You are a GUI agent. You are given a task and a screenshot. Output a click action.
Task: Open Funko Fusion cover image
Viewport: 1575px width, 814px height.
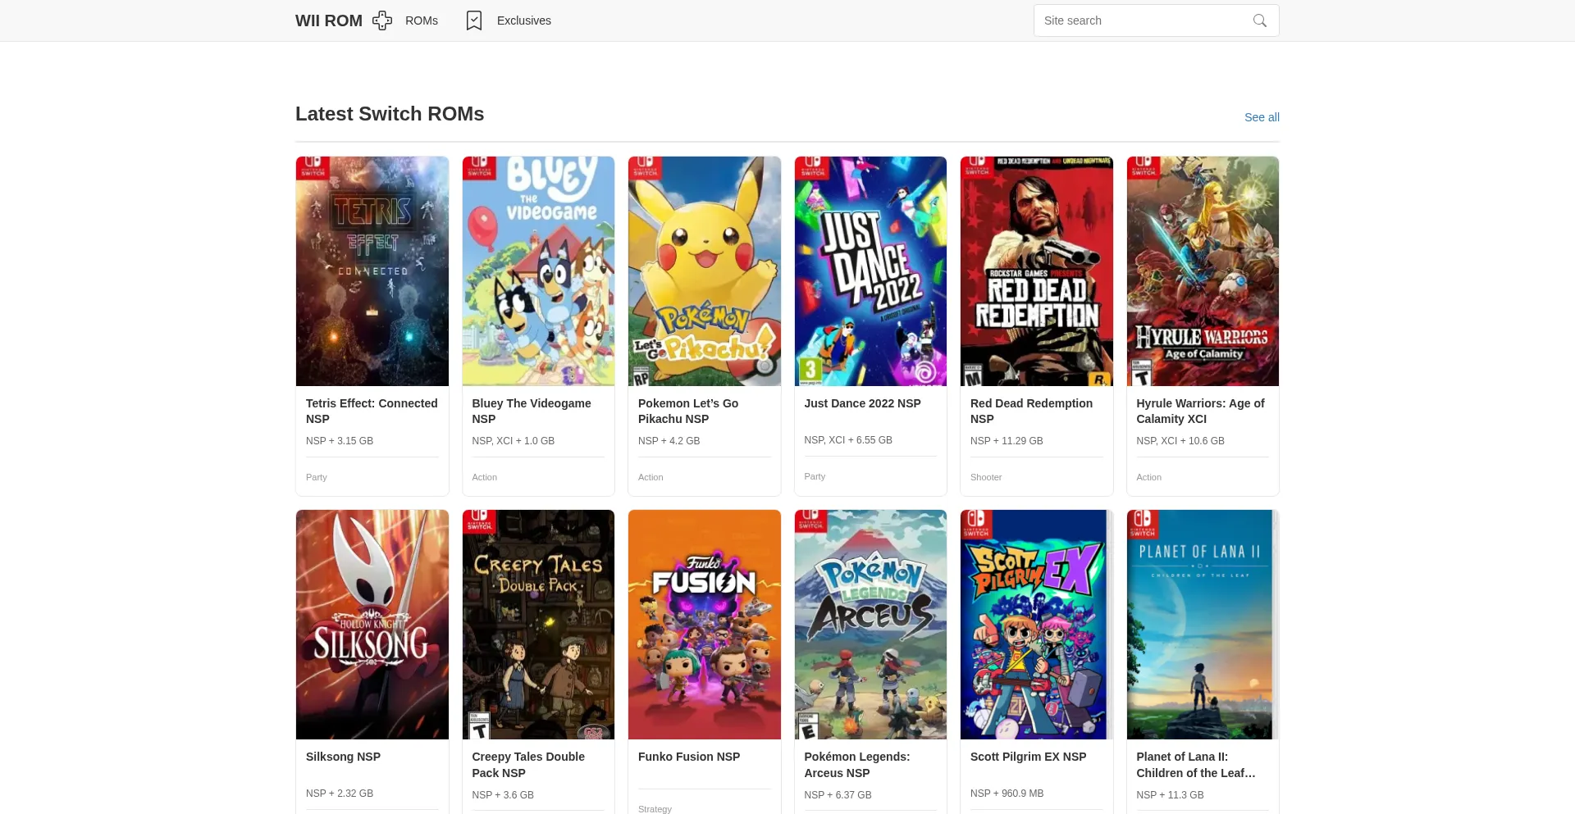(705, 625)
